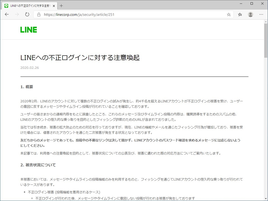268x201 pixels.
Task: Open a new tab with the plus button
Action: (x=61, y=5)
